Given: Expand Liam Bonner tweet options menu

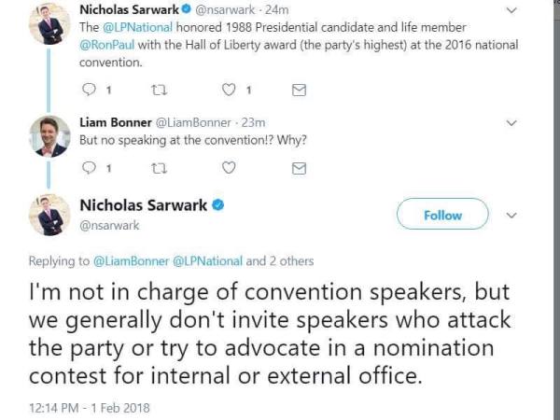Looking at the screenshot, I should (x=511, y=123).
